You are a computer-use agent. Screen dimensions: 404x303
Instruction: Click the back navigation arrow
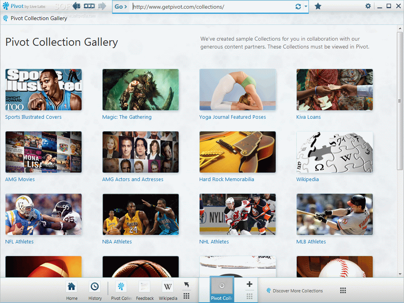[76, 6]
